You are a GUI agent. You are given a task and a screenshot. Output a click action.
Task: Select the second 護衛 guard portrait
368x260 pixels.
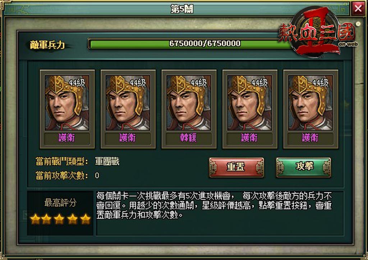128,102
